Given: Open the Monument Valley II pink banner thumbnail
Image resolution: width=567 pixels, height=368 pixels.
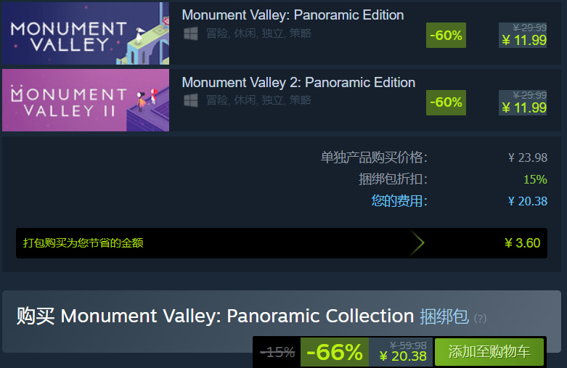Looking at the screenshot, I should tap(86, 100).
